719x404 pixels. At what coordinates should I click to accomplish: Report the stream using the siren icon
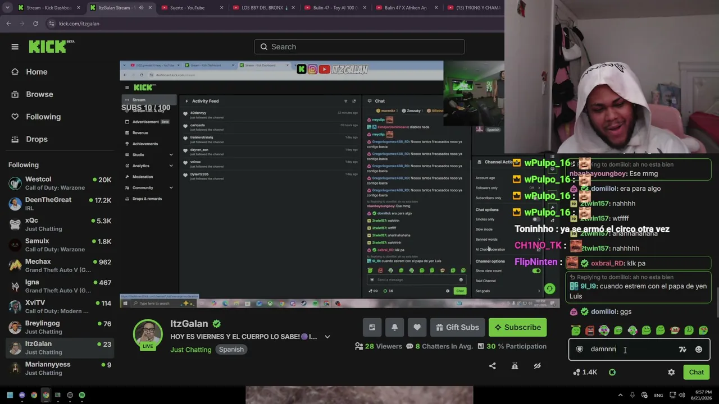[515, 366]
